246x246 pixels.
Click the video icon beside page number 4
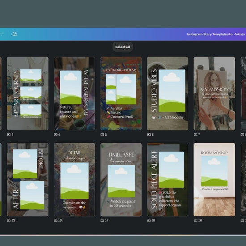pos(55,135)
